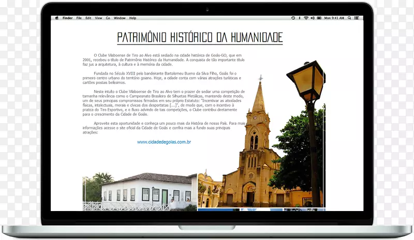Open the Go menu
The width and height of the screenshot is (414, 240).
pyautogui.click(x=108, y=18)
